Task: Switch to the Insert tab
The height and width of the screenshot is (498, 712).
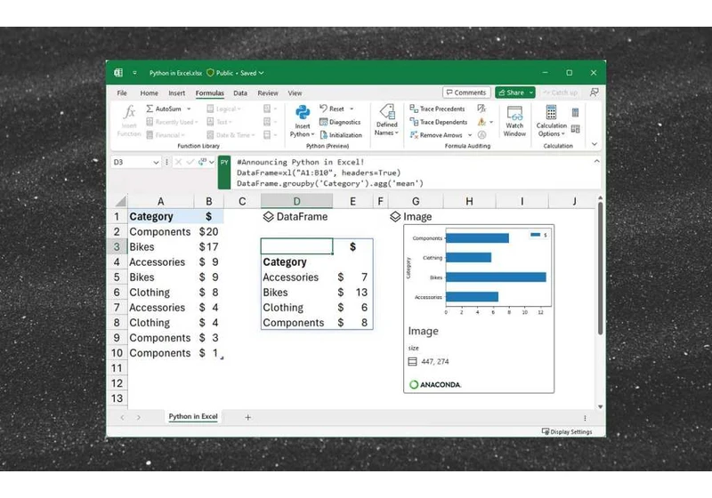Action: tap(176, 93)
